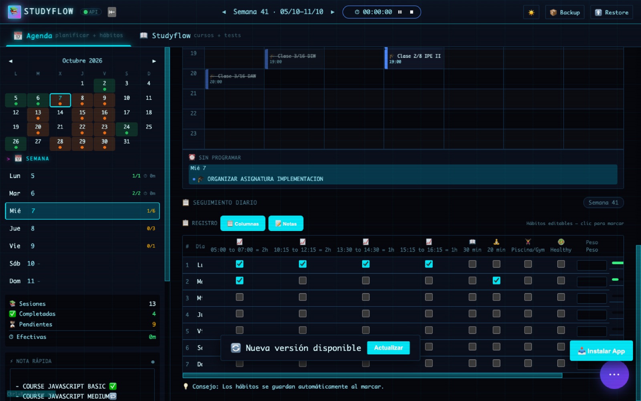Check Thursday's Healthy checkbox
Screen dimensions: 641x401
(x=561, y=314)
